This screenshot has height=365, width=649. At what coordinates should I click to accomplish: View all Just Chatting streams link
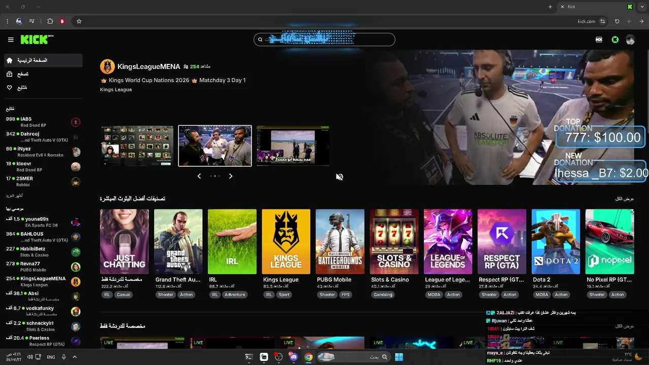pyautogui.click(x=625, y=326)
